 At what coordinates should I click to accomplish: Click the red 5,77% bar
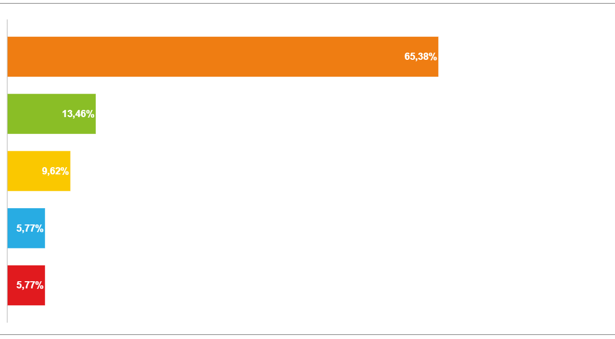26,286
